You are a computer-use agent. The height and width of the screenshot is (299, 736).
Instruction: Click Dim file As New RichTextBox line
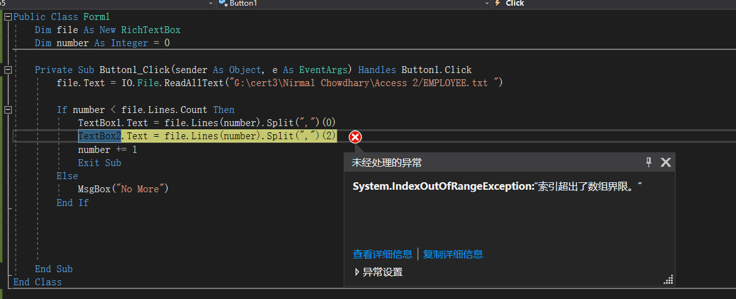(107, 30)
